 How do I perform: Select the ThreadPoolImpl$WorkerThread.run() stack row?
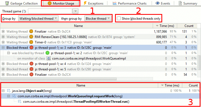click(x=100, y=102)
